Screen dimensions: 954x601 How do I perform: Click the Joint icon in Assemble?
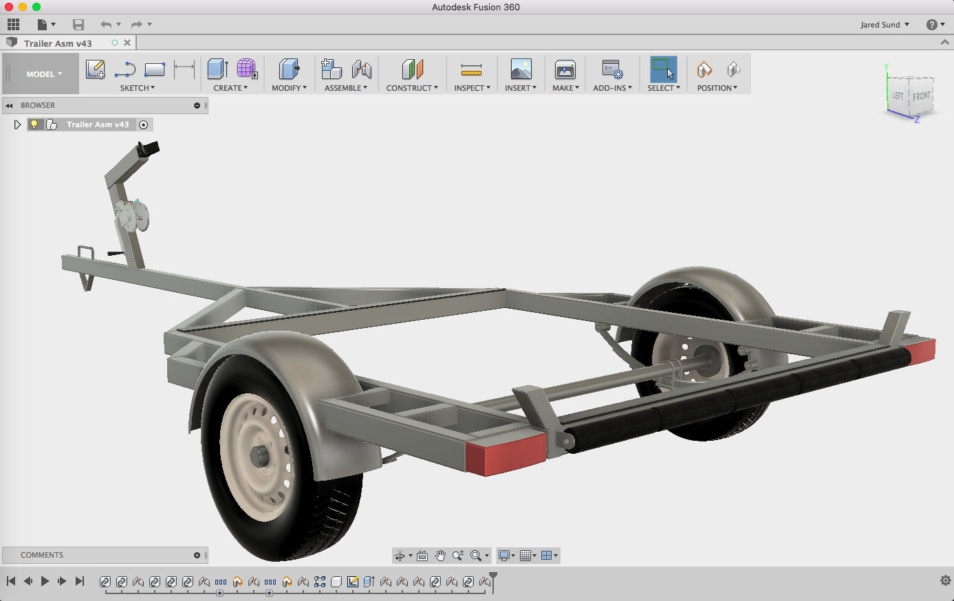pos(361,69)
